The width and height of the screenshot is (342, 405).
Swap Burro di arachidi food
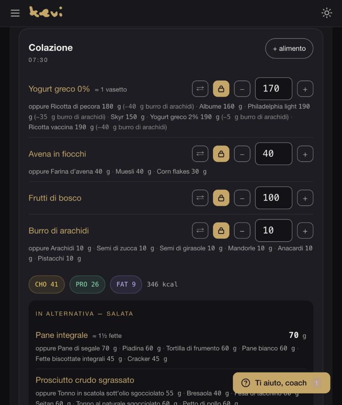coord(200,231)
